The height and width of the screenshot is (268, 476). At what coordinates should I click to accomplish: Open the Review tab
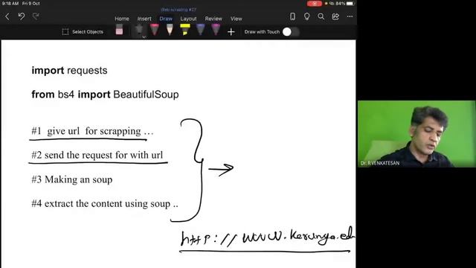click(x=213, y=19)
